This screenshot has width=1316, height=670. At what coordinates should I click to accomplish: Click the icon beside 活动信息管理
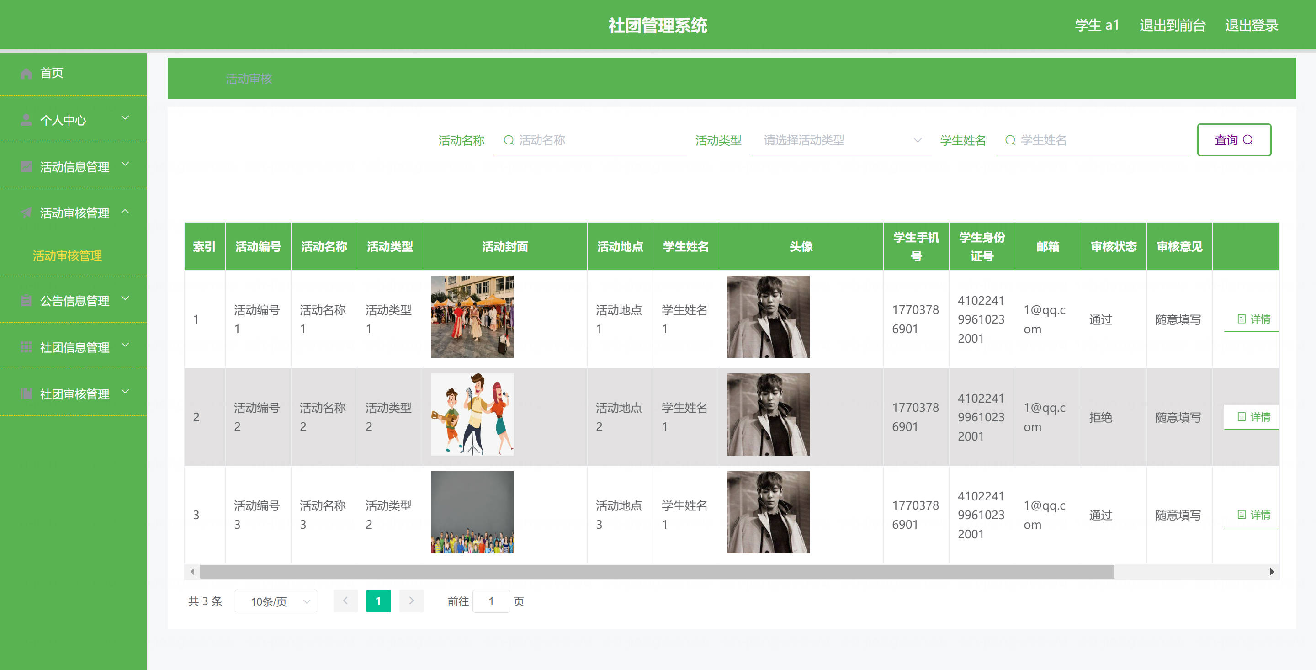point(26,167)
